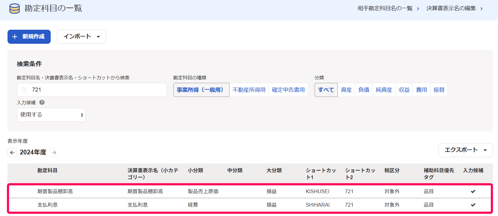This screenshot has width=498, height=216.
Task: Click 品目 in the 支払利息 row
Action: (429, 205)
